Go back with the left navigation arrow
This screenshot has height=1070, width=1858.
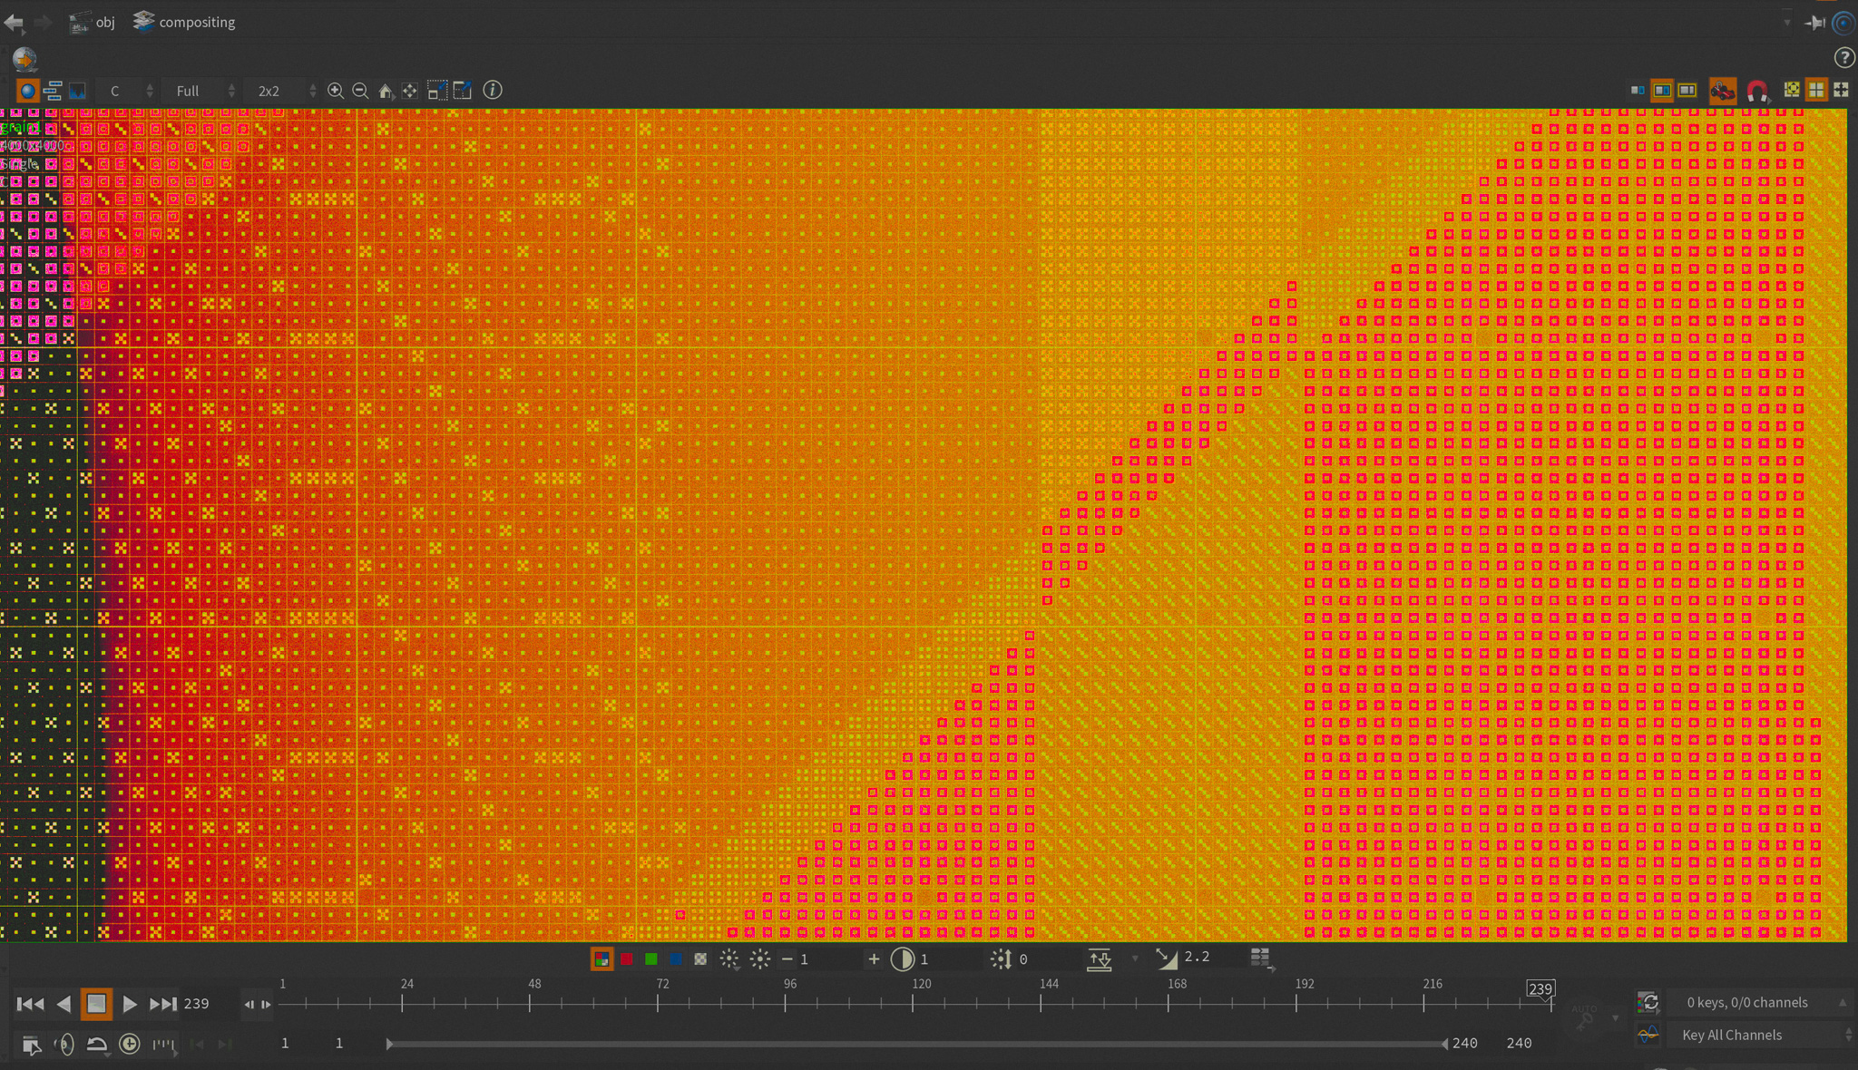click(14, 22)
